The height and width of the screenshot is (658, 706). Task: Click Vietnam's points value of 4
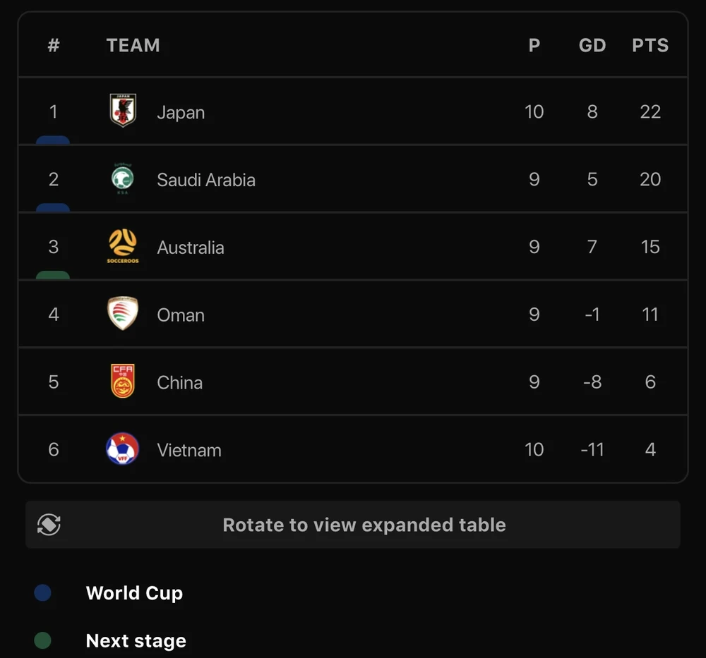[x=650, y=449]
